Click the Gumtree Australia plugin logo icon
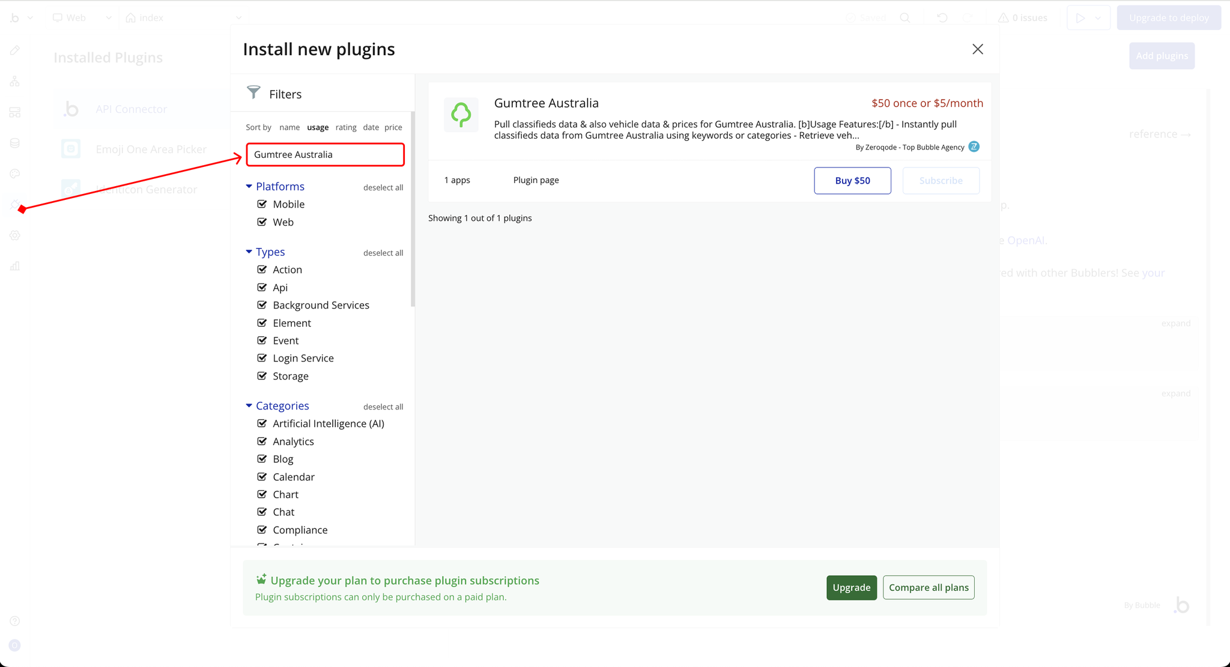Viewport: 1230px width, 667px height. coord(461,115)
